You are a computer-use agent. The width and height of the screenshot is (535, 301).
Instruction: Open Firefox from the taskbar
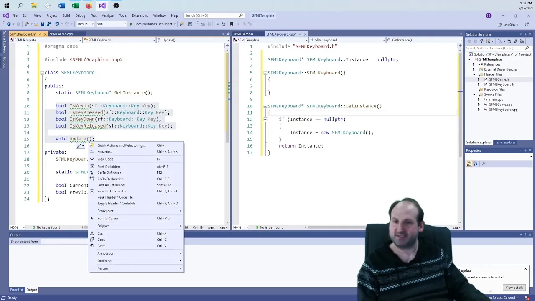click(x=89, y=6)
